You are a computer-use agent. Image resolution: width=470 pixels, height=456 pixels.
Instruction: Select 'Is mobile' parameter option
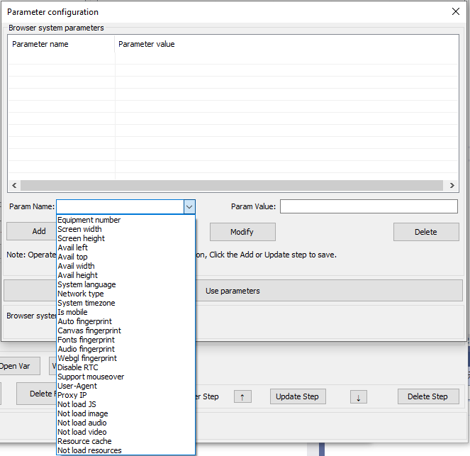(74, 312)
